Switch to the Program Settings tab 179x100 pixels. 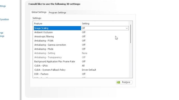pos(57,12)
